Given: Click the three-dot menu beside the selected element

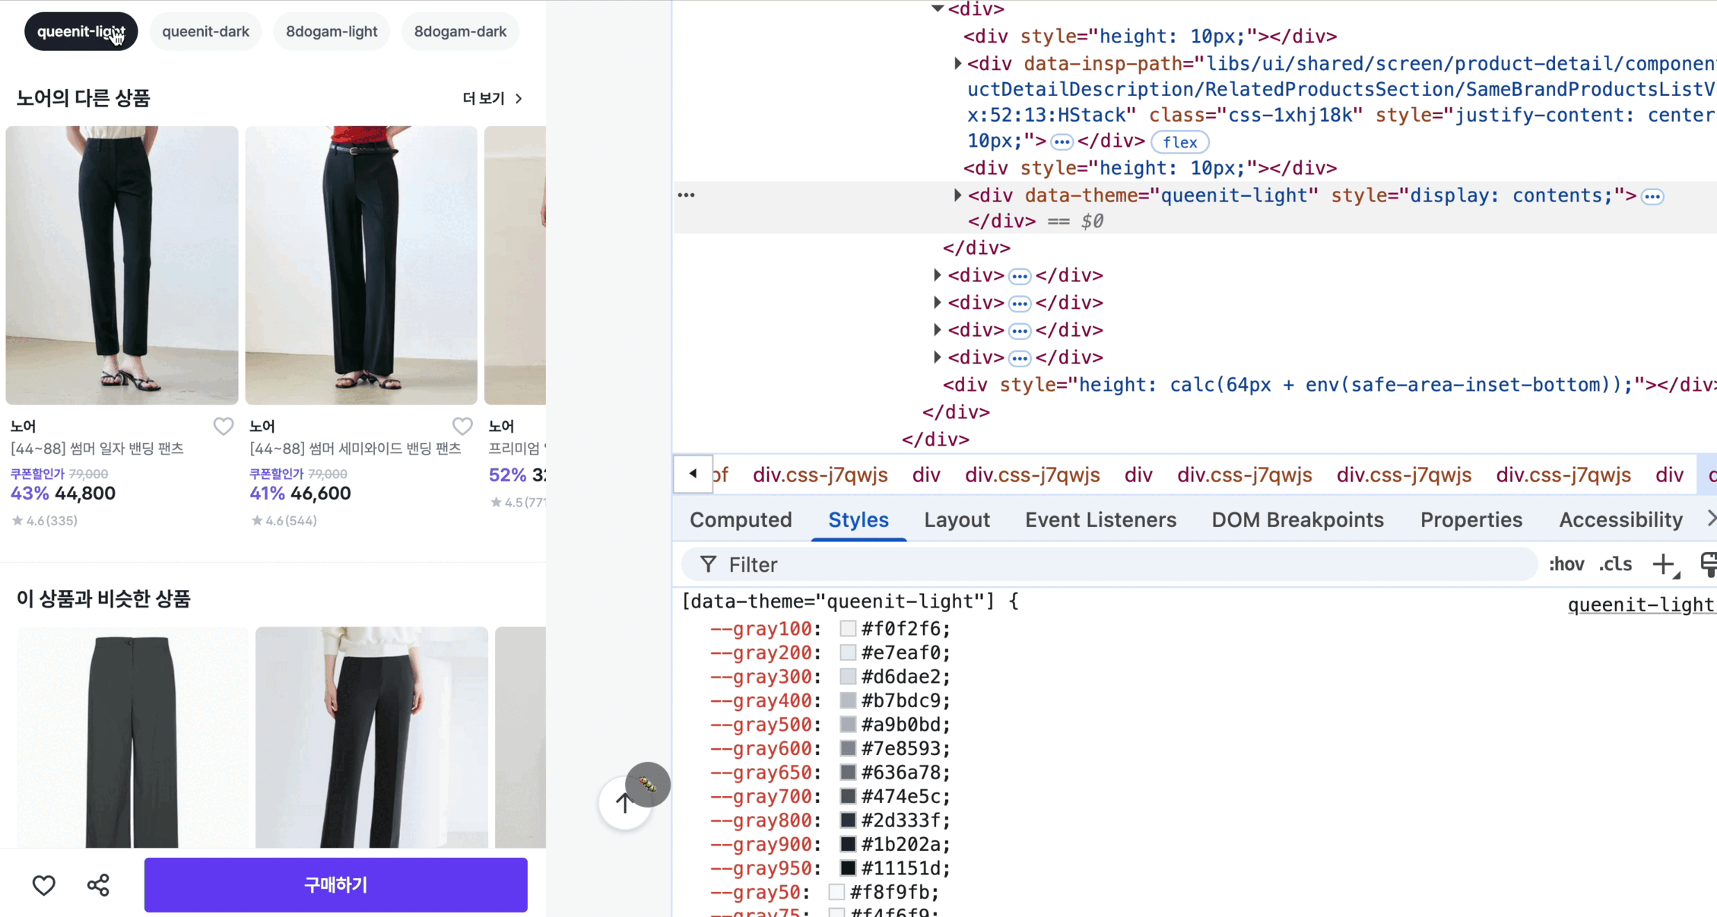Looking at the screenshot, I should click(686, 195).
